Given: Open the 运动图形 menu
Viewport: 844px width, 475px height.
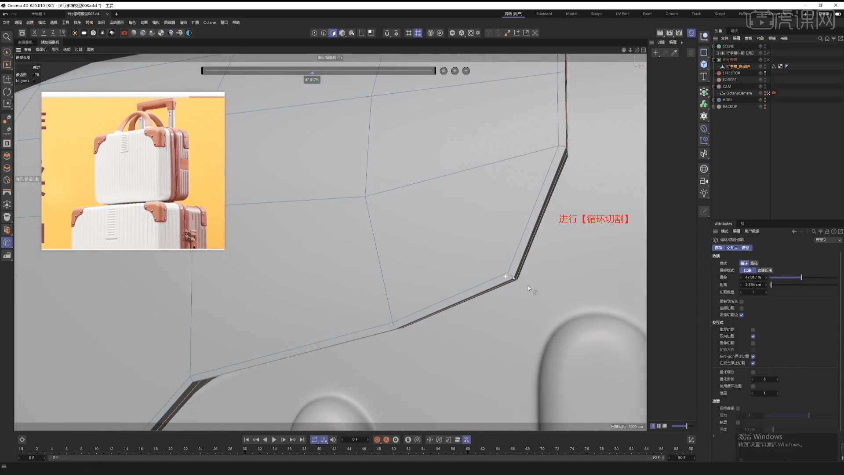Looking at the screenshot, I should tap(116, 22).
